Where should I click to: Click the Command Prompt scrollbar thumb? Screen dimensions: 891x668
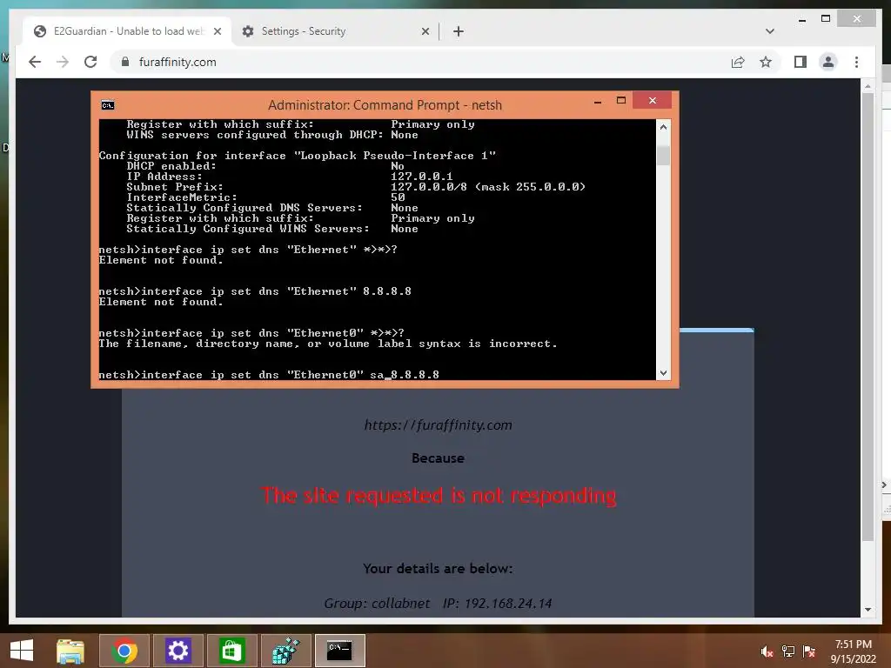tap(663, 155)
